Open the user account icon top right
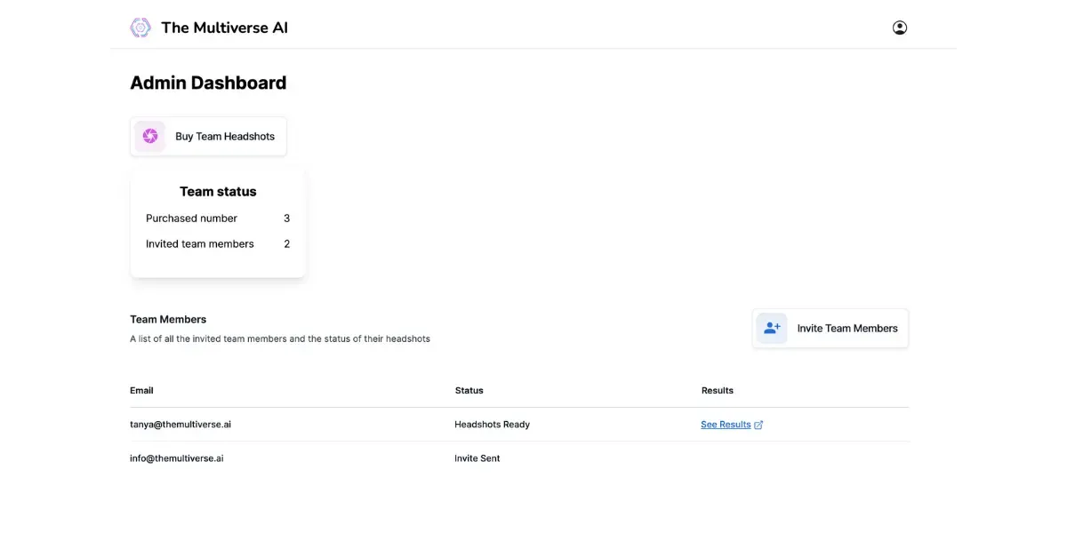 (x=899, y=27)
